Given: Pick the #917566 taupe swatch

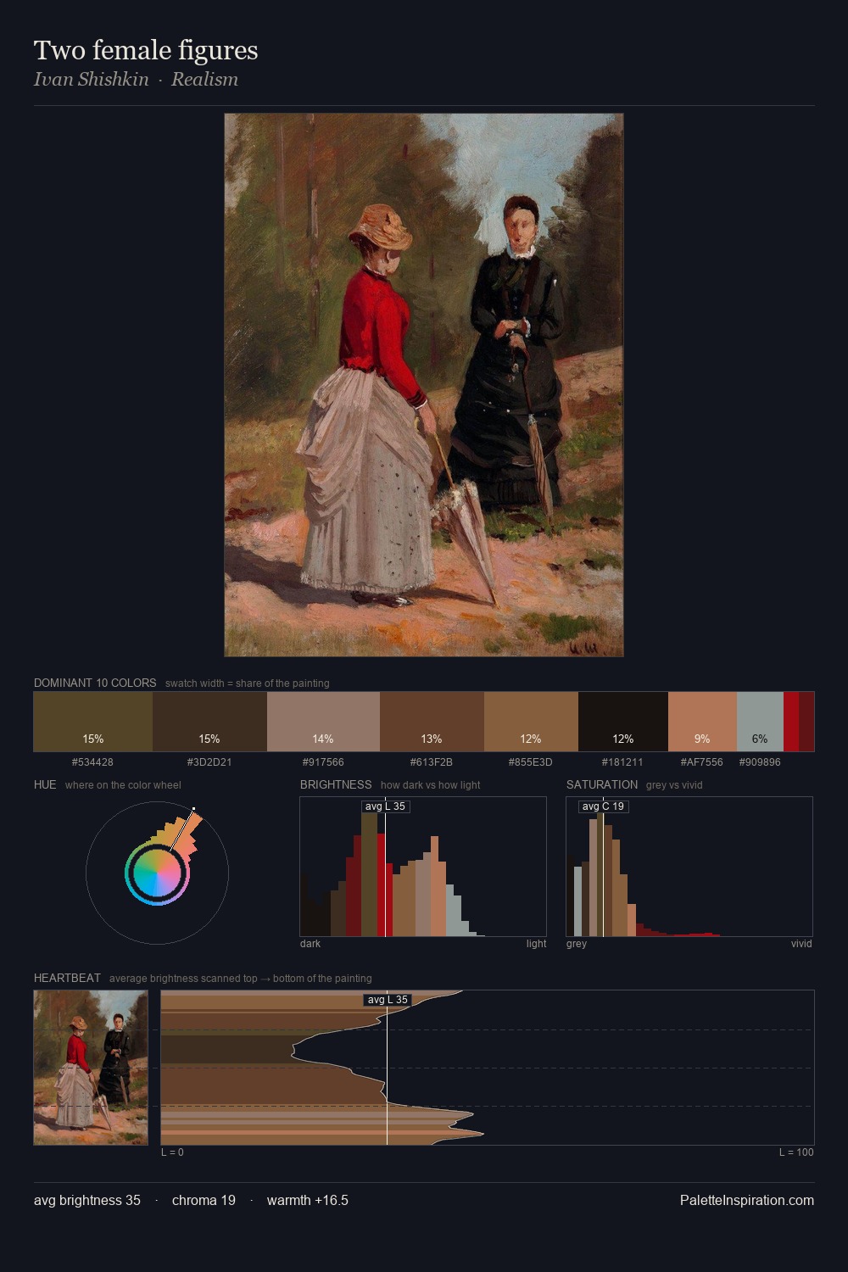Looking at the screenshot, I should point(323,722).
